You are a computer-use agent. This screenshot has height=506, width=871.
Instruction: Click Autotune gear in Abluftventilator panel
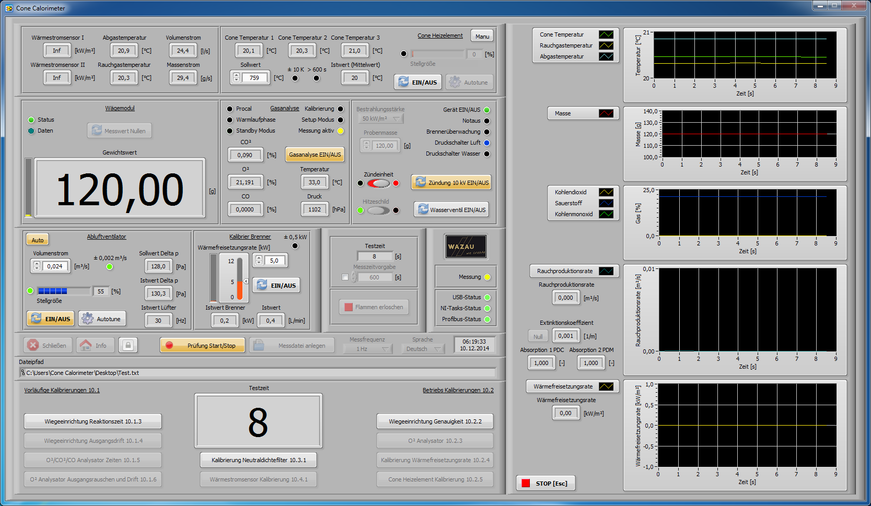pyautogui.click(x=102, y=319)
